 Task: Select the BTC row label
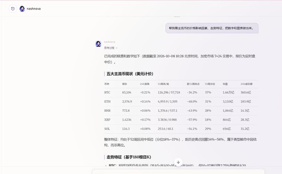coord(107,93)
